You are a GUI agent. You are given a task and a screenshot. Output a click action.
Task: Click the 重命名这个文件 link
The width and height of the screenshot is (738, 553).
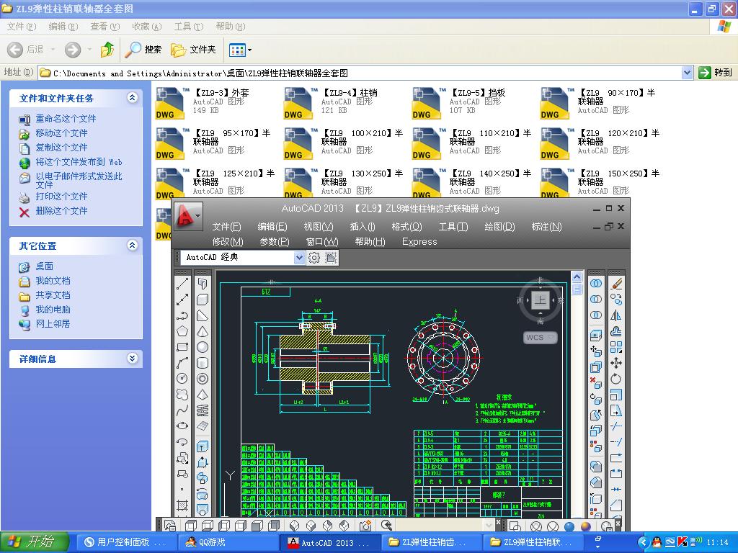(66, 119)
